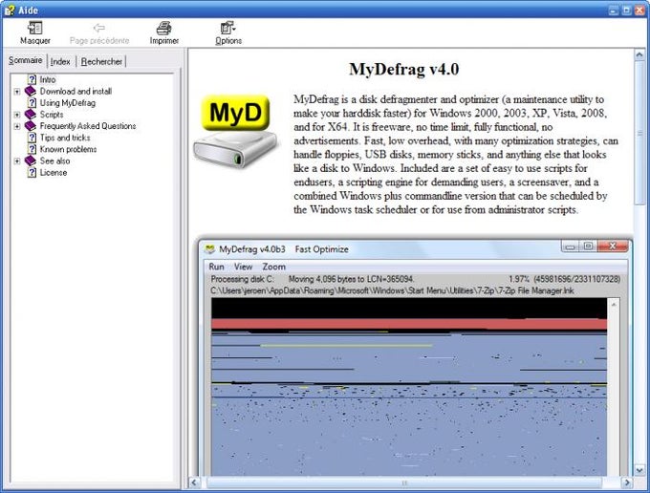Open the License topic
This screenshot has height=493, width=650.
pyautogui.click(x=54, y=172)
